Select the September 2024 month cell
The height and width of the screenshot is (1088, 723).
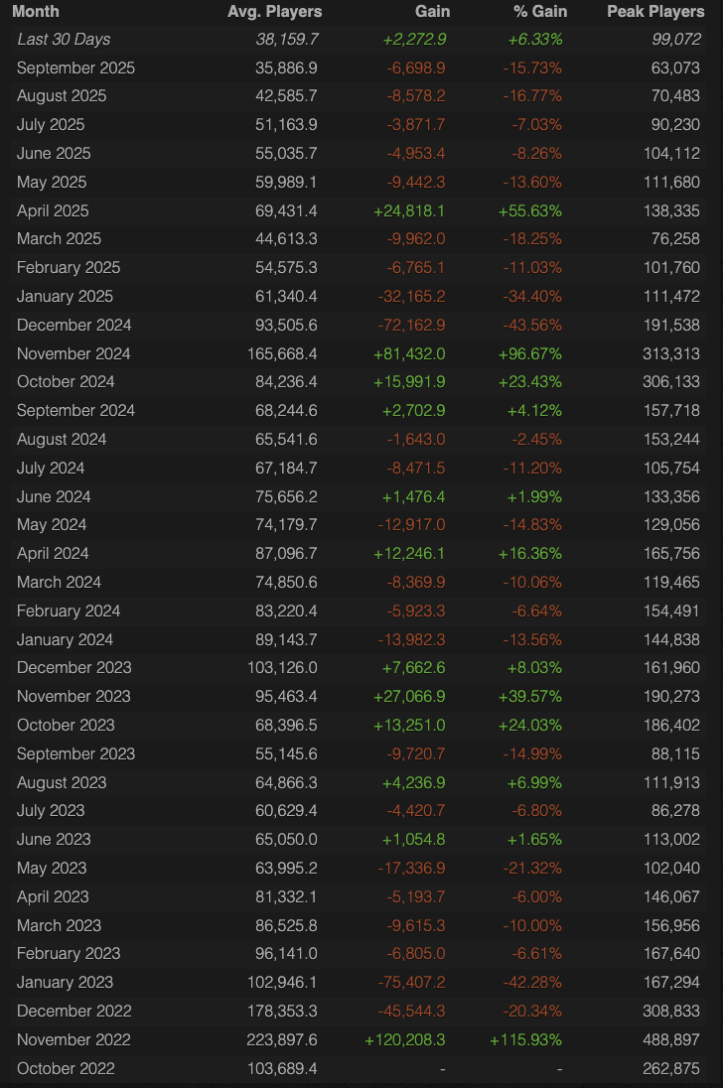[x=75, y=410]
